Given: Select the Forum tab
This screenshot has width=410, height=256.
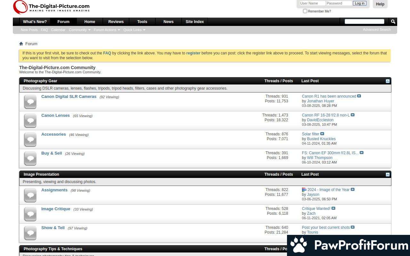Looking at the screenshot, I should [x=63, y=22].
